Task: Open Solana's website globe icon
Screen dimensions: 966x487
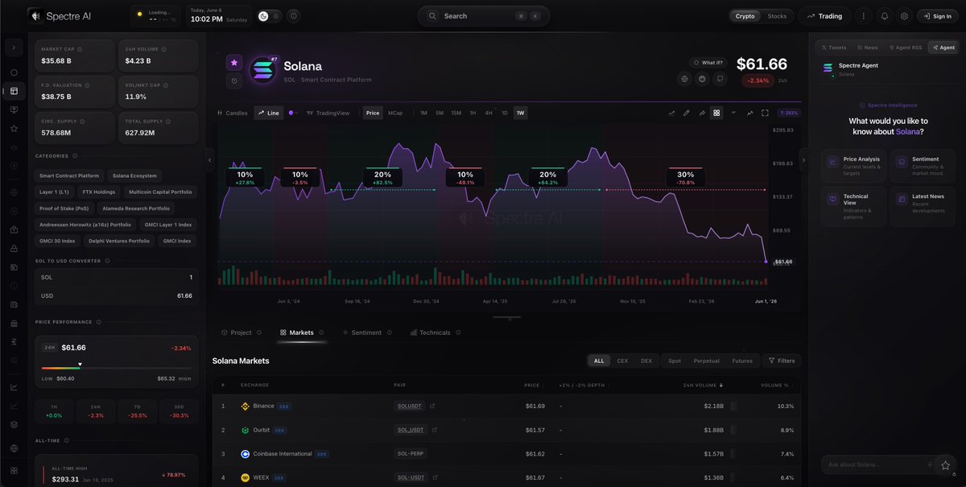Action: point(684,79)
